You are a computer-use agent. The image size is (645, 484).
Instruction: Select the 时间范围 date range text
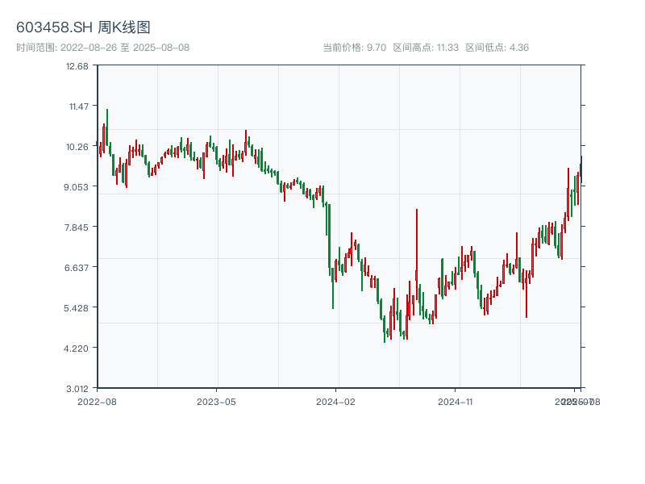[102, 48]
